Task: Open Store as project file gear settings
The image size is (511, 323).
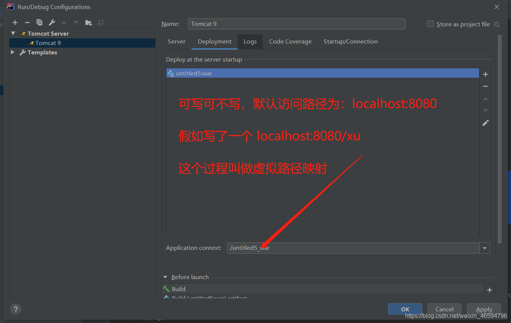Action: [x=496, y=24]
